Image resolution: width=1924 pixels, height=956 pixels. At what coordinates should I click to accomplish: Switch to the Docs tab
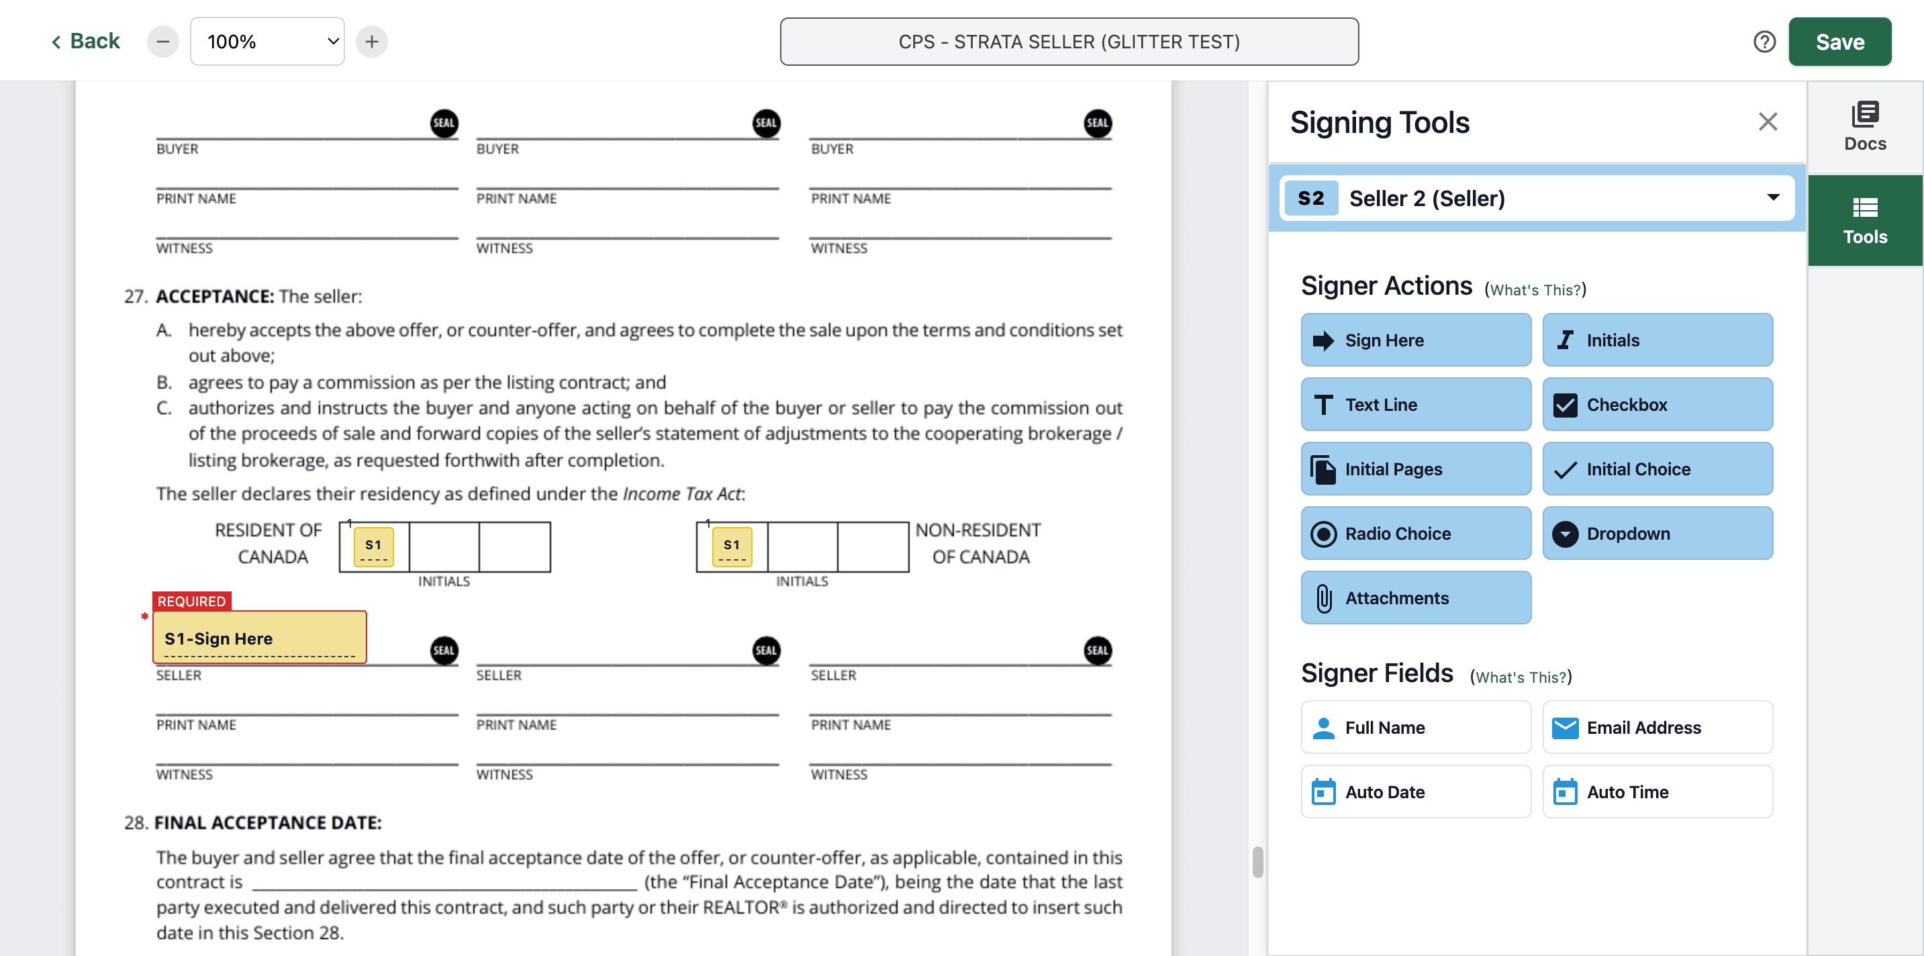tap(1865, 128)
